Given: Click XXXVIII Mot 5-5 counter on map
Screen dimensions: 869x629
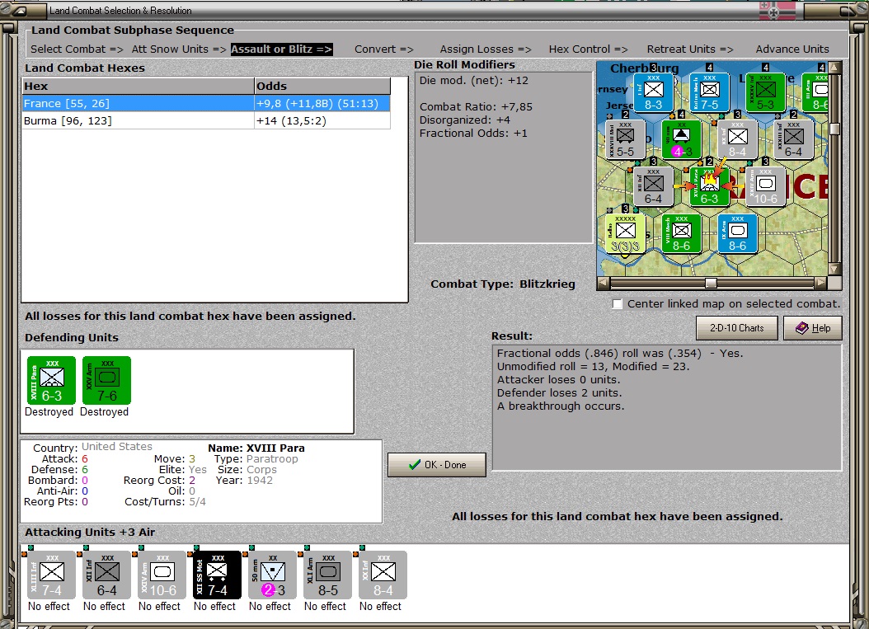Looking at the screenshot, I should [625, 139].
